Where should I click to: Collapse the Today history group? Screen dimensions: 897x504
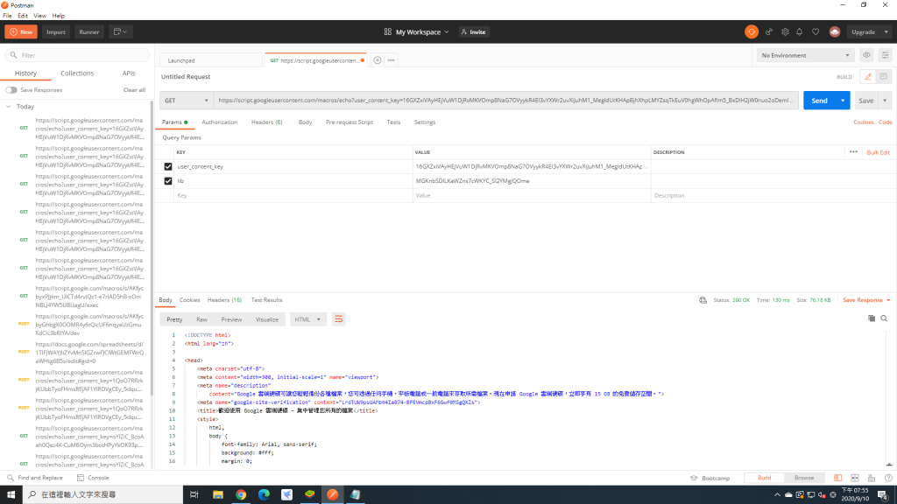click(9, 107)
